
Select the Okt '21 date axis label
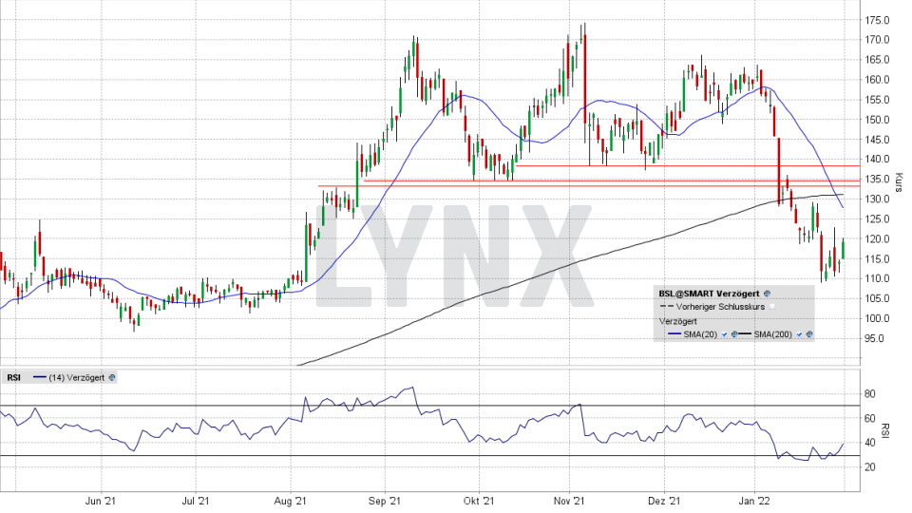click(479, 501)
